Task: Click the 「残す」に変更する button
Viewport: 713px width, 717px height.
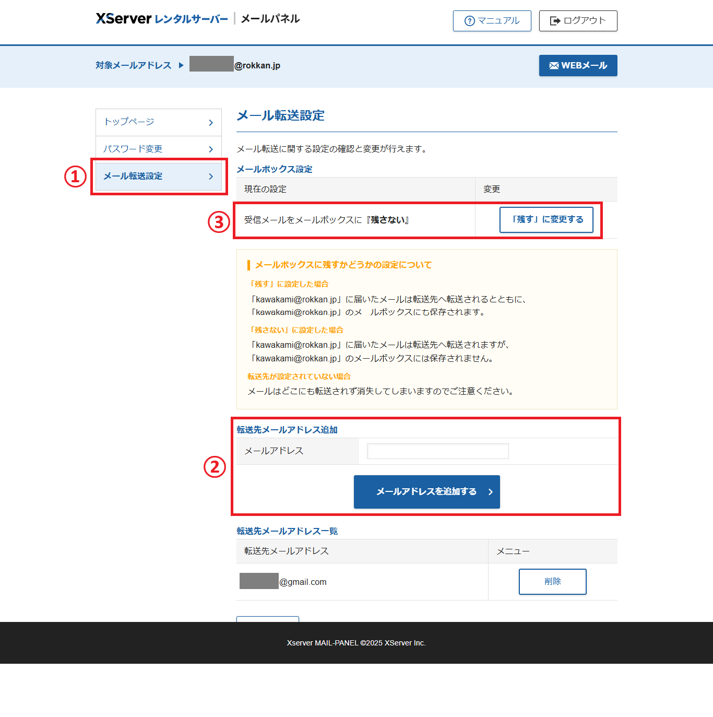Action: pyautogui.click(x=546, y=219)
